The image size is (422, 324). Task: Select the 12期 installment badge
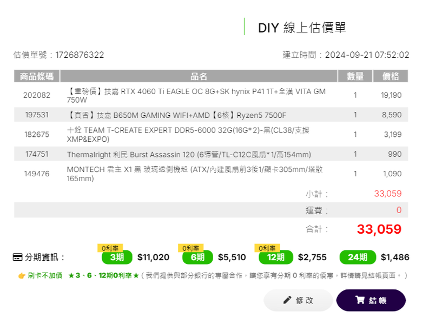pos(276,257)
